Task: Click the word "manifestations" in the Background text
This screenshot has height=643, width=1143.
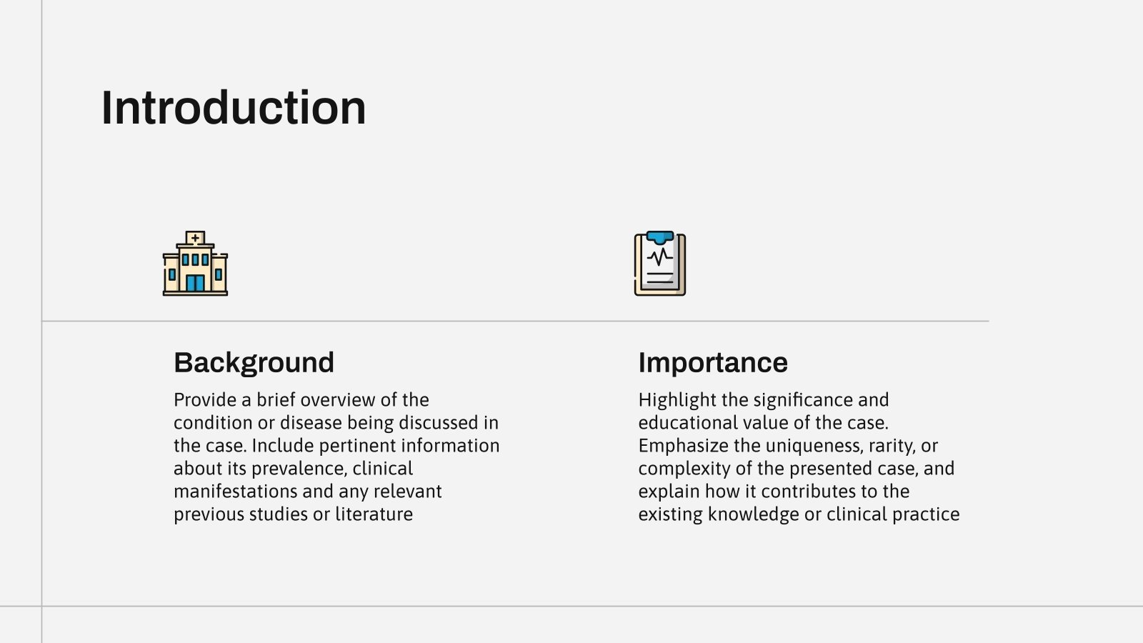Action: [x=235, y=492]
